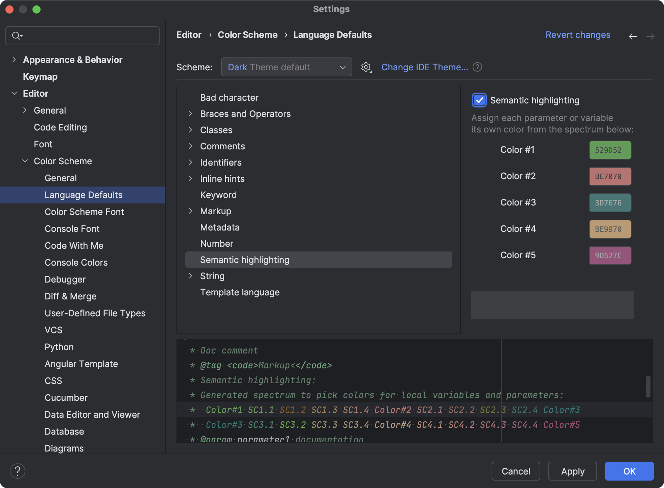664x488 pixels.
Task: Collapse the Color Scheme section in sidebar
Action: pos(25,161)
